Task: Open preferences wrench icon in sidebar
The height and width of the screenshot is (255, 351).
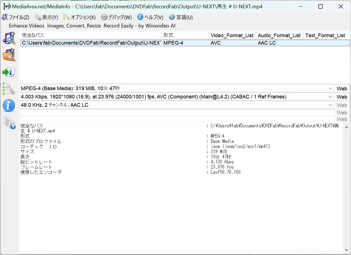Action: point(9,89)
